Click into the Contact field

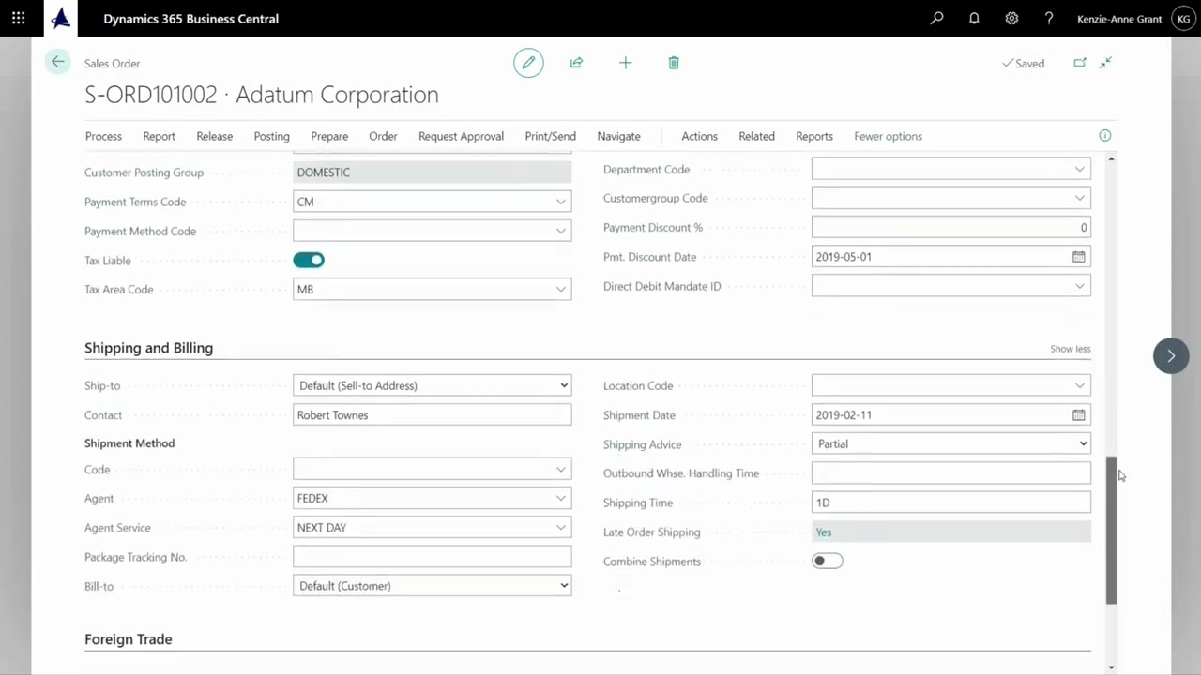[432, 415]
